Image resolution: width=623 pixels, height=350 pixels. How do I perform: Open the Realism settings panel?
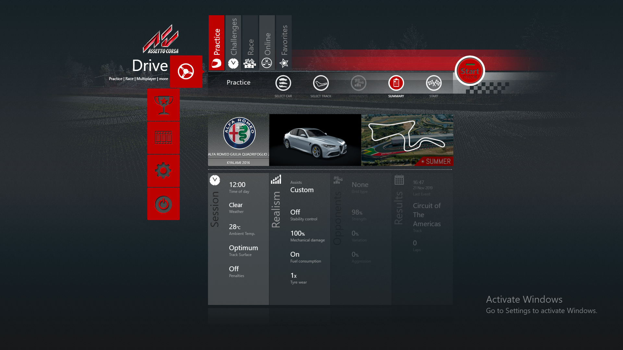pos(299,239)
